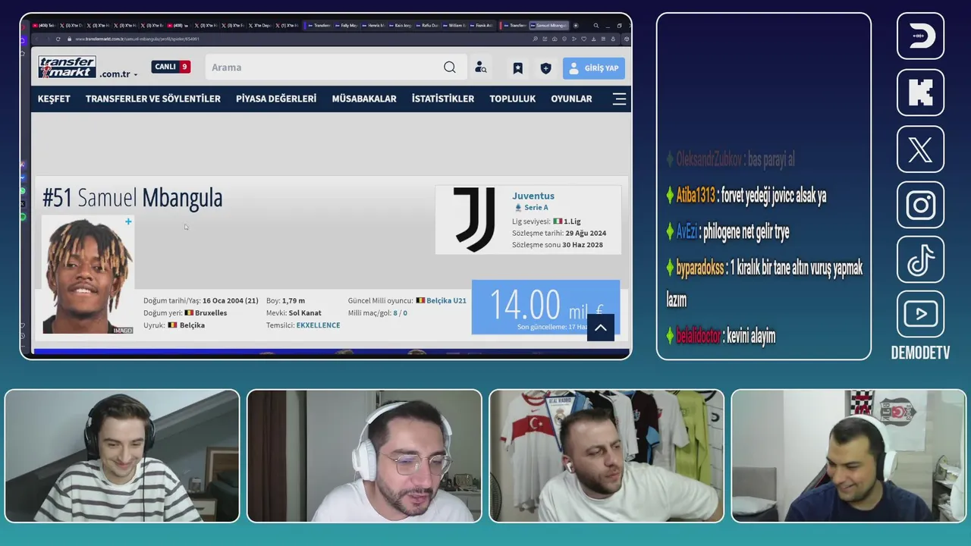Click the tab search magnifier in title bar

[x=596, y=25]
